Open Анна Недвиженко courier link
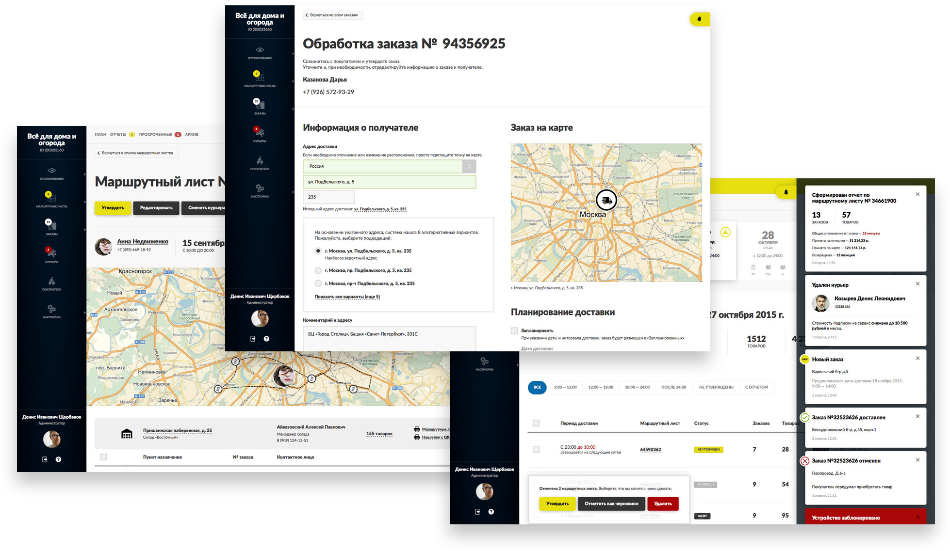 point(143,242)
